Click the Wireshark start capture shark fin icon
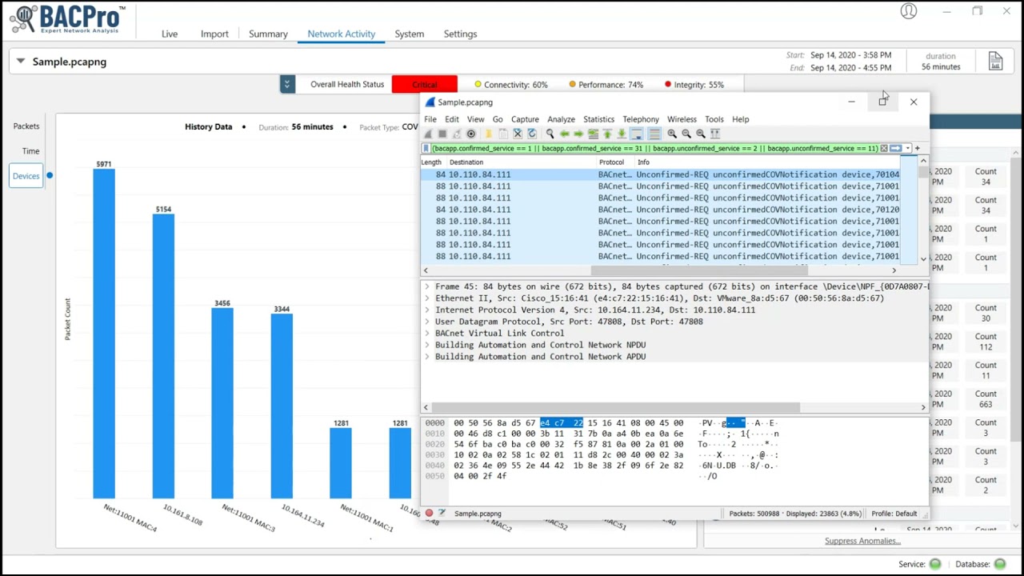The image size is (1024, 576). pyautogui.click(x=428, y=134)
